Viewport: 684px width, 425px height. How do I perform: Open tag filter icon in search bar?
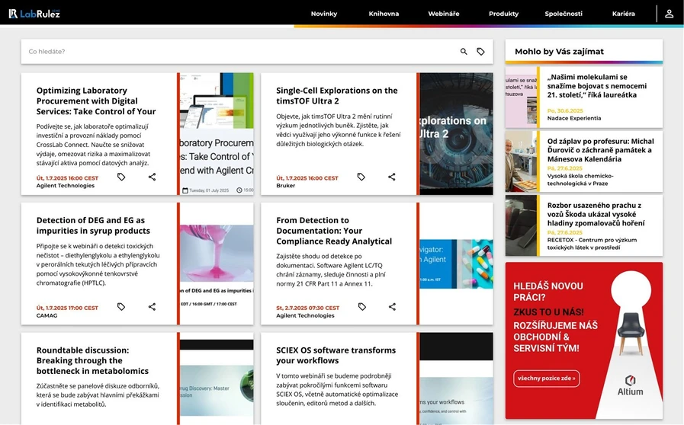480,52
